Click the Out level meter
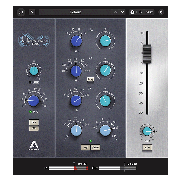 118,168
